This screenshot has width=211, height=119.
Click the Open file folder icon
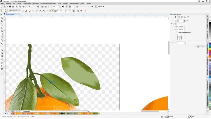[5, 7]
